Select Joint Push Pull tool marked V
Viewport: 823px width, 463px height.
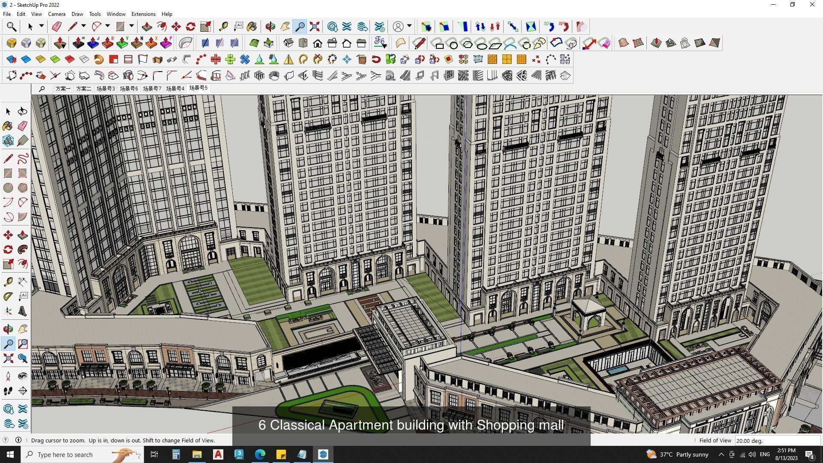(122, 43)
